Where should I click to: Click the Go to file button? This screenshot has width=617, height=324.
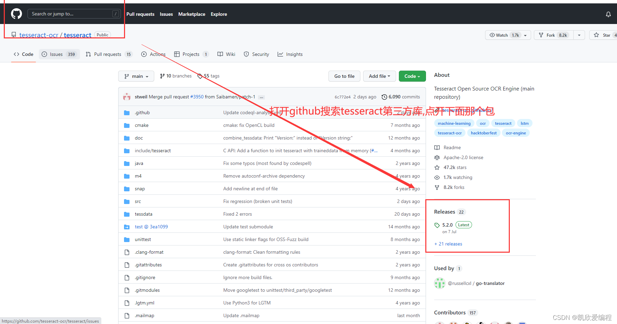click(344, 76)
